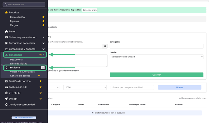This screenshot has height=123, width=209.
Task: Click sidebar reorder handle arrows at left edge
Action: (x=2, y=65)
